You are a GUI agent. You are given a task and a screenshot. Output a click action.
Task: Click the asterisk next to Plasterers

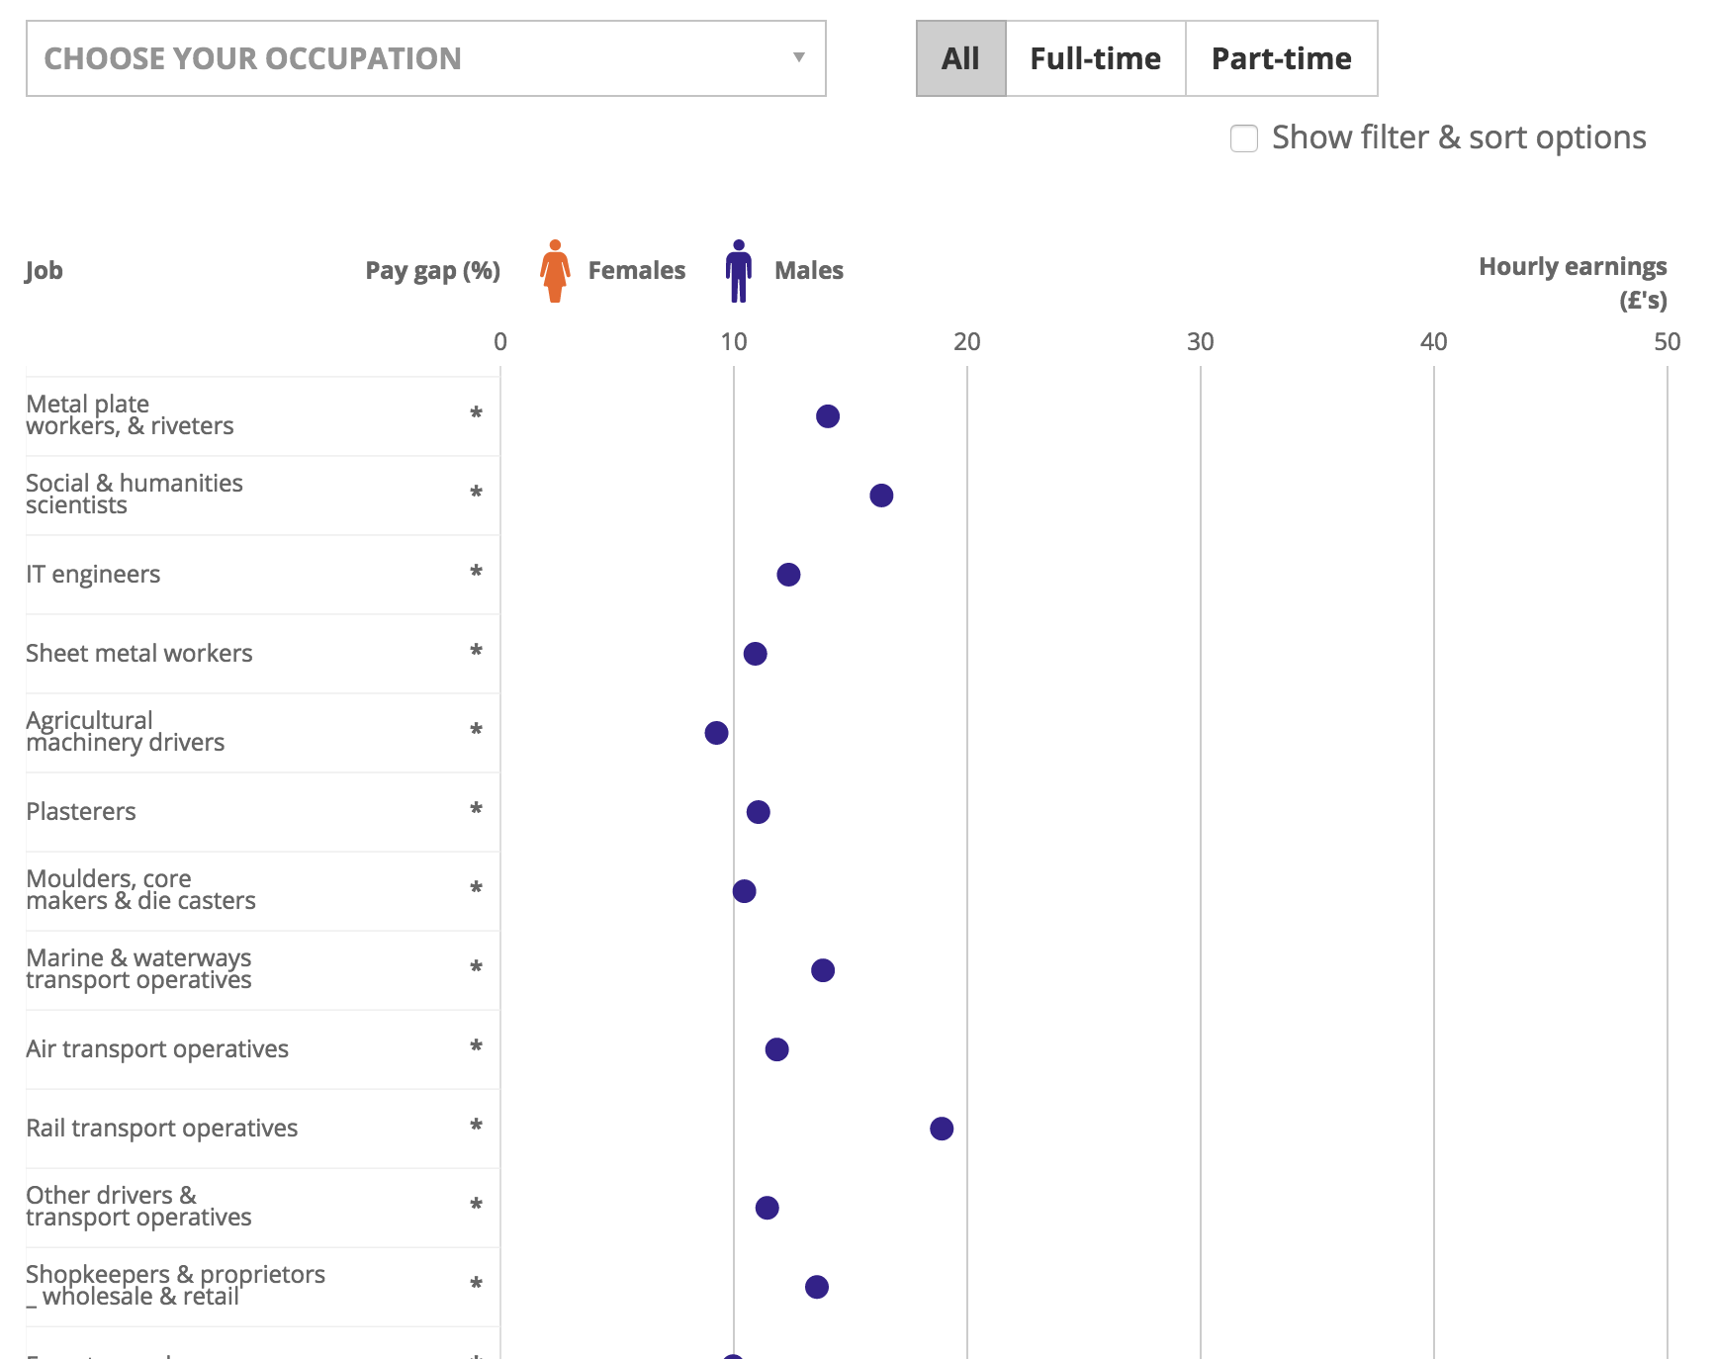476,810
